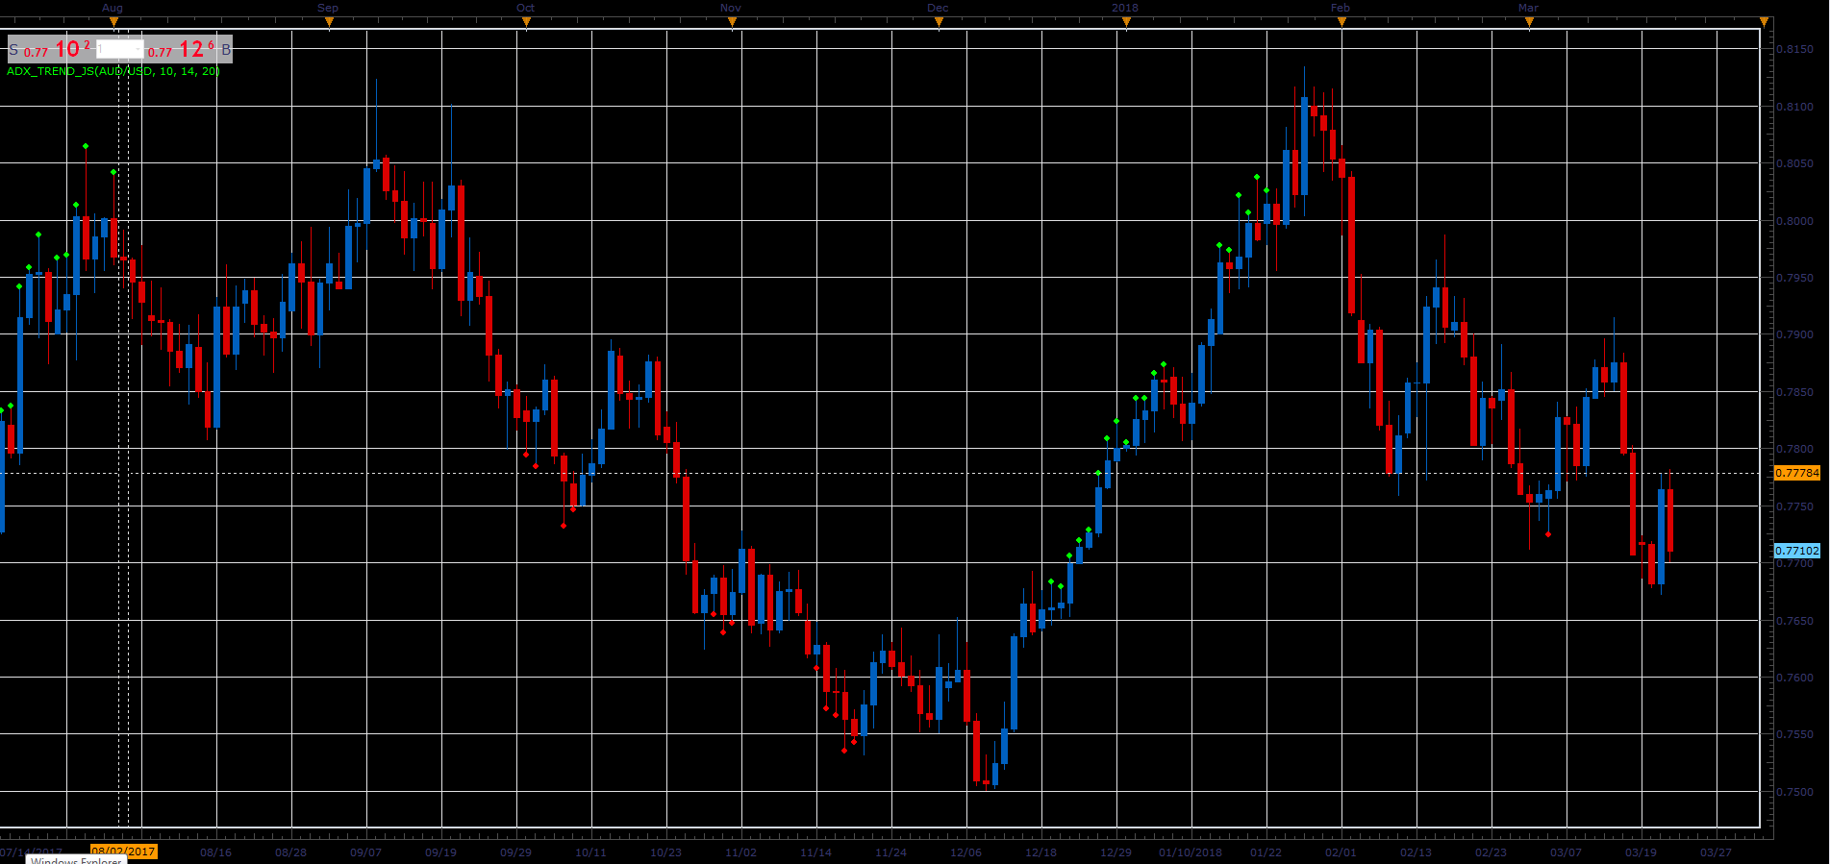Click the 09/19 date on time axis

click(x=440, y=852)
